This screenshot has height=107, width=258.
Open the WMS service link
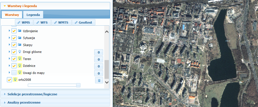(x=24, y=22)
